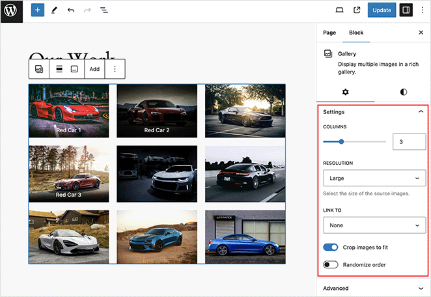Viewport: 431px width, 297px height.
Task: Click the block toolbar alignment icon
Action: point(59,69)
